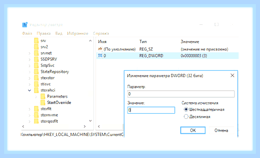This screenshot has height=158, width=260.
Task: Expand the storflt tree node
Action: (29, 109)
